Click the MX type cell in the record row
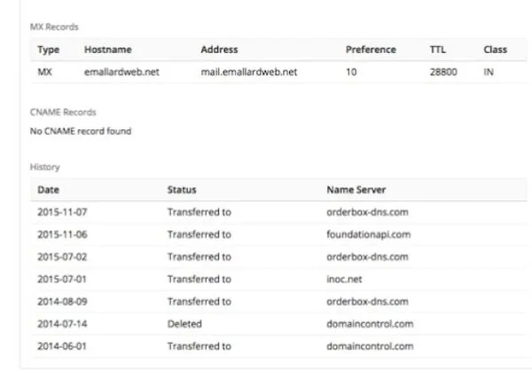Image resolution: width=532 pixels, height=371 pixels. click(x=44, y=72)
